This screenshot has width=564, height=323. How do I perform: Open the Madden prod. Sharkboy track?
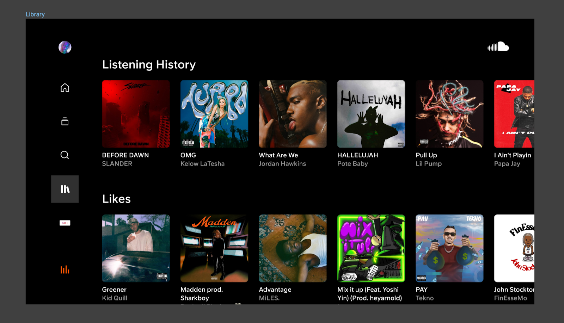coord(214,248)
